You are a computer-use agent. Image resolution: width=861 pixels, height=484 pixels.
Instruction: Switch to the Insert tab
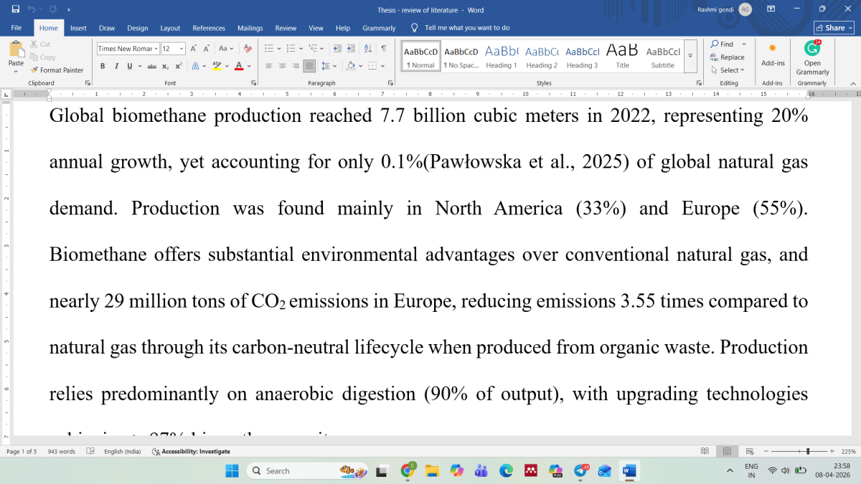[78, 28]
